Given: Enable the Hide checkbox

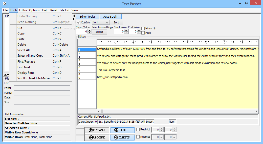Looking at the screenshot, I should (143, 33).
